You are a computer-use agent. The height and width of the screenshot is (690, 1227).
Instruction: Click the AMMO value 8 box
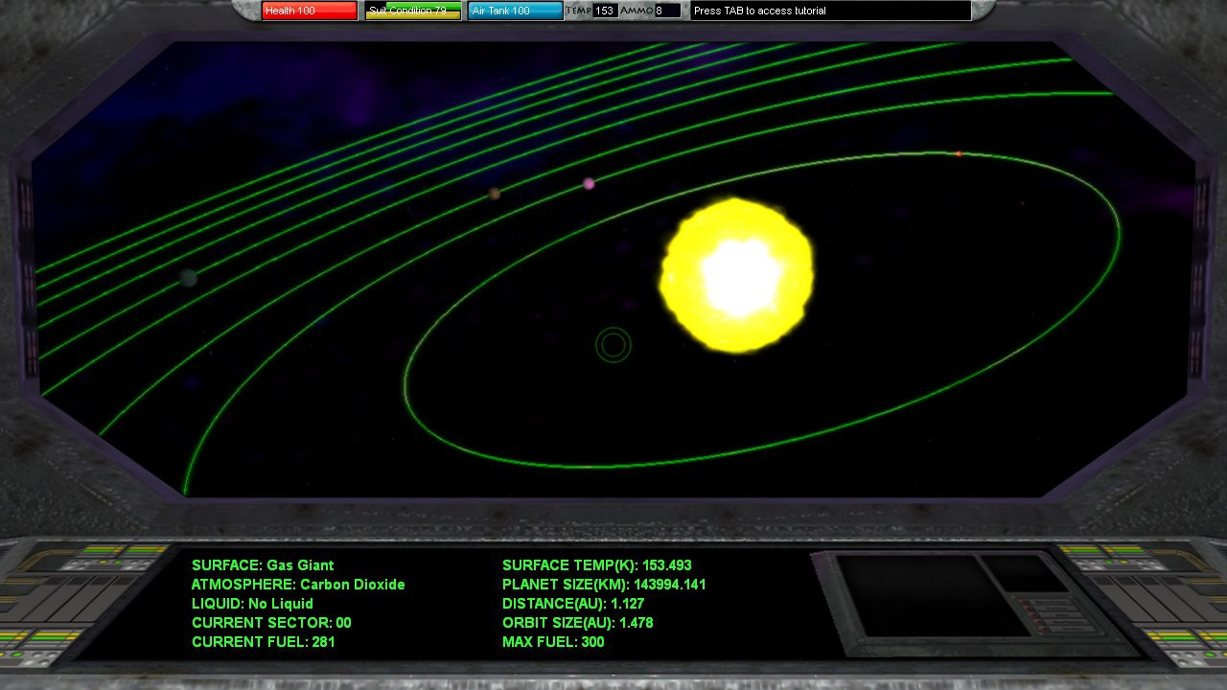[x=667, y=11]
